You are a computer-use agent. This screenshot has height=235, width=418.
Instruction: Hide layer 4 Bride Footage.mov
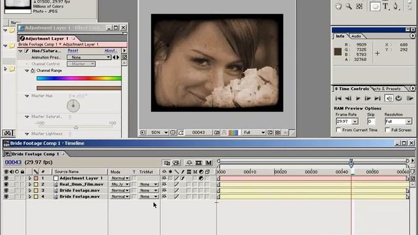tap(6, 196)
